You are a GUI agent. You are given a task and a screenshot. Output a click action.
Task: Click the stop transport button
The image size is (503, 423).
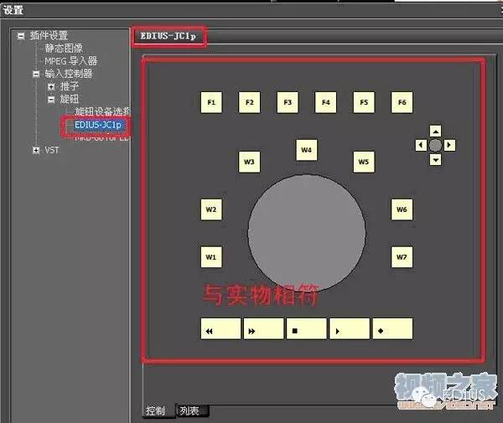tap(307, 329)
